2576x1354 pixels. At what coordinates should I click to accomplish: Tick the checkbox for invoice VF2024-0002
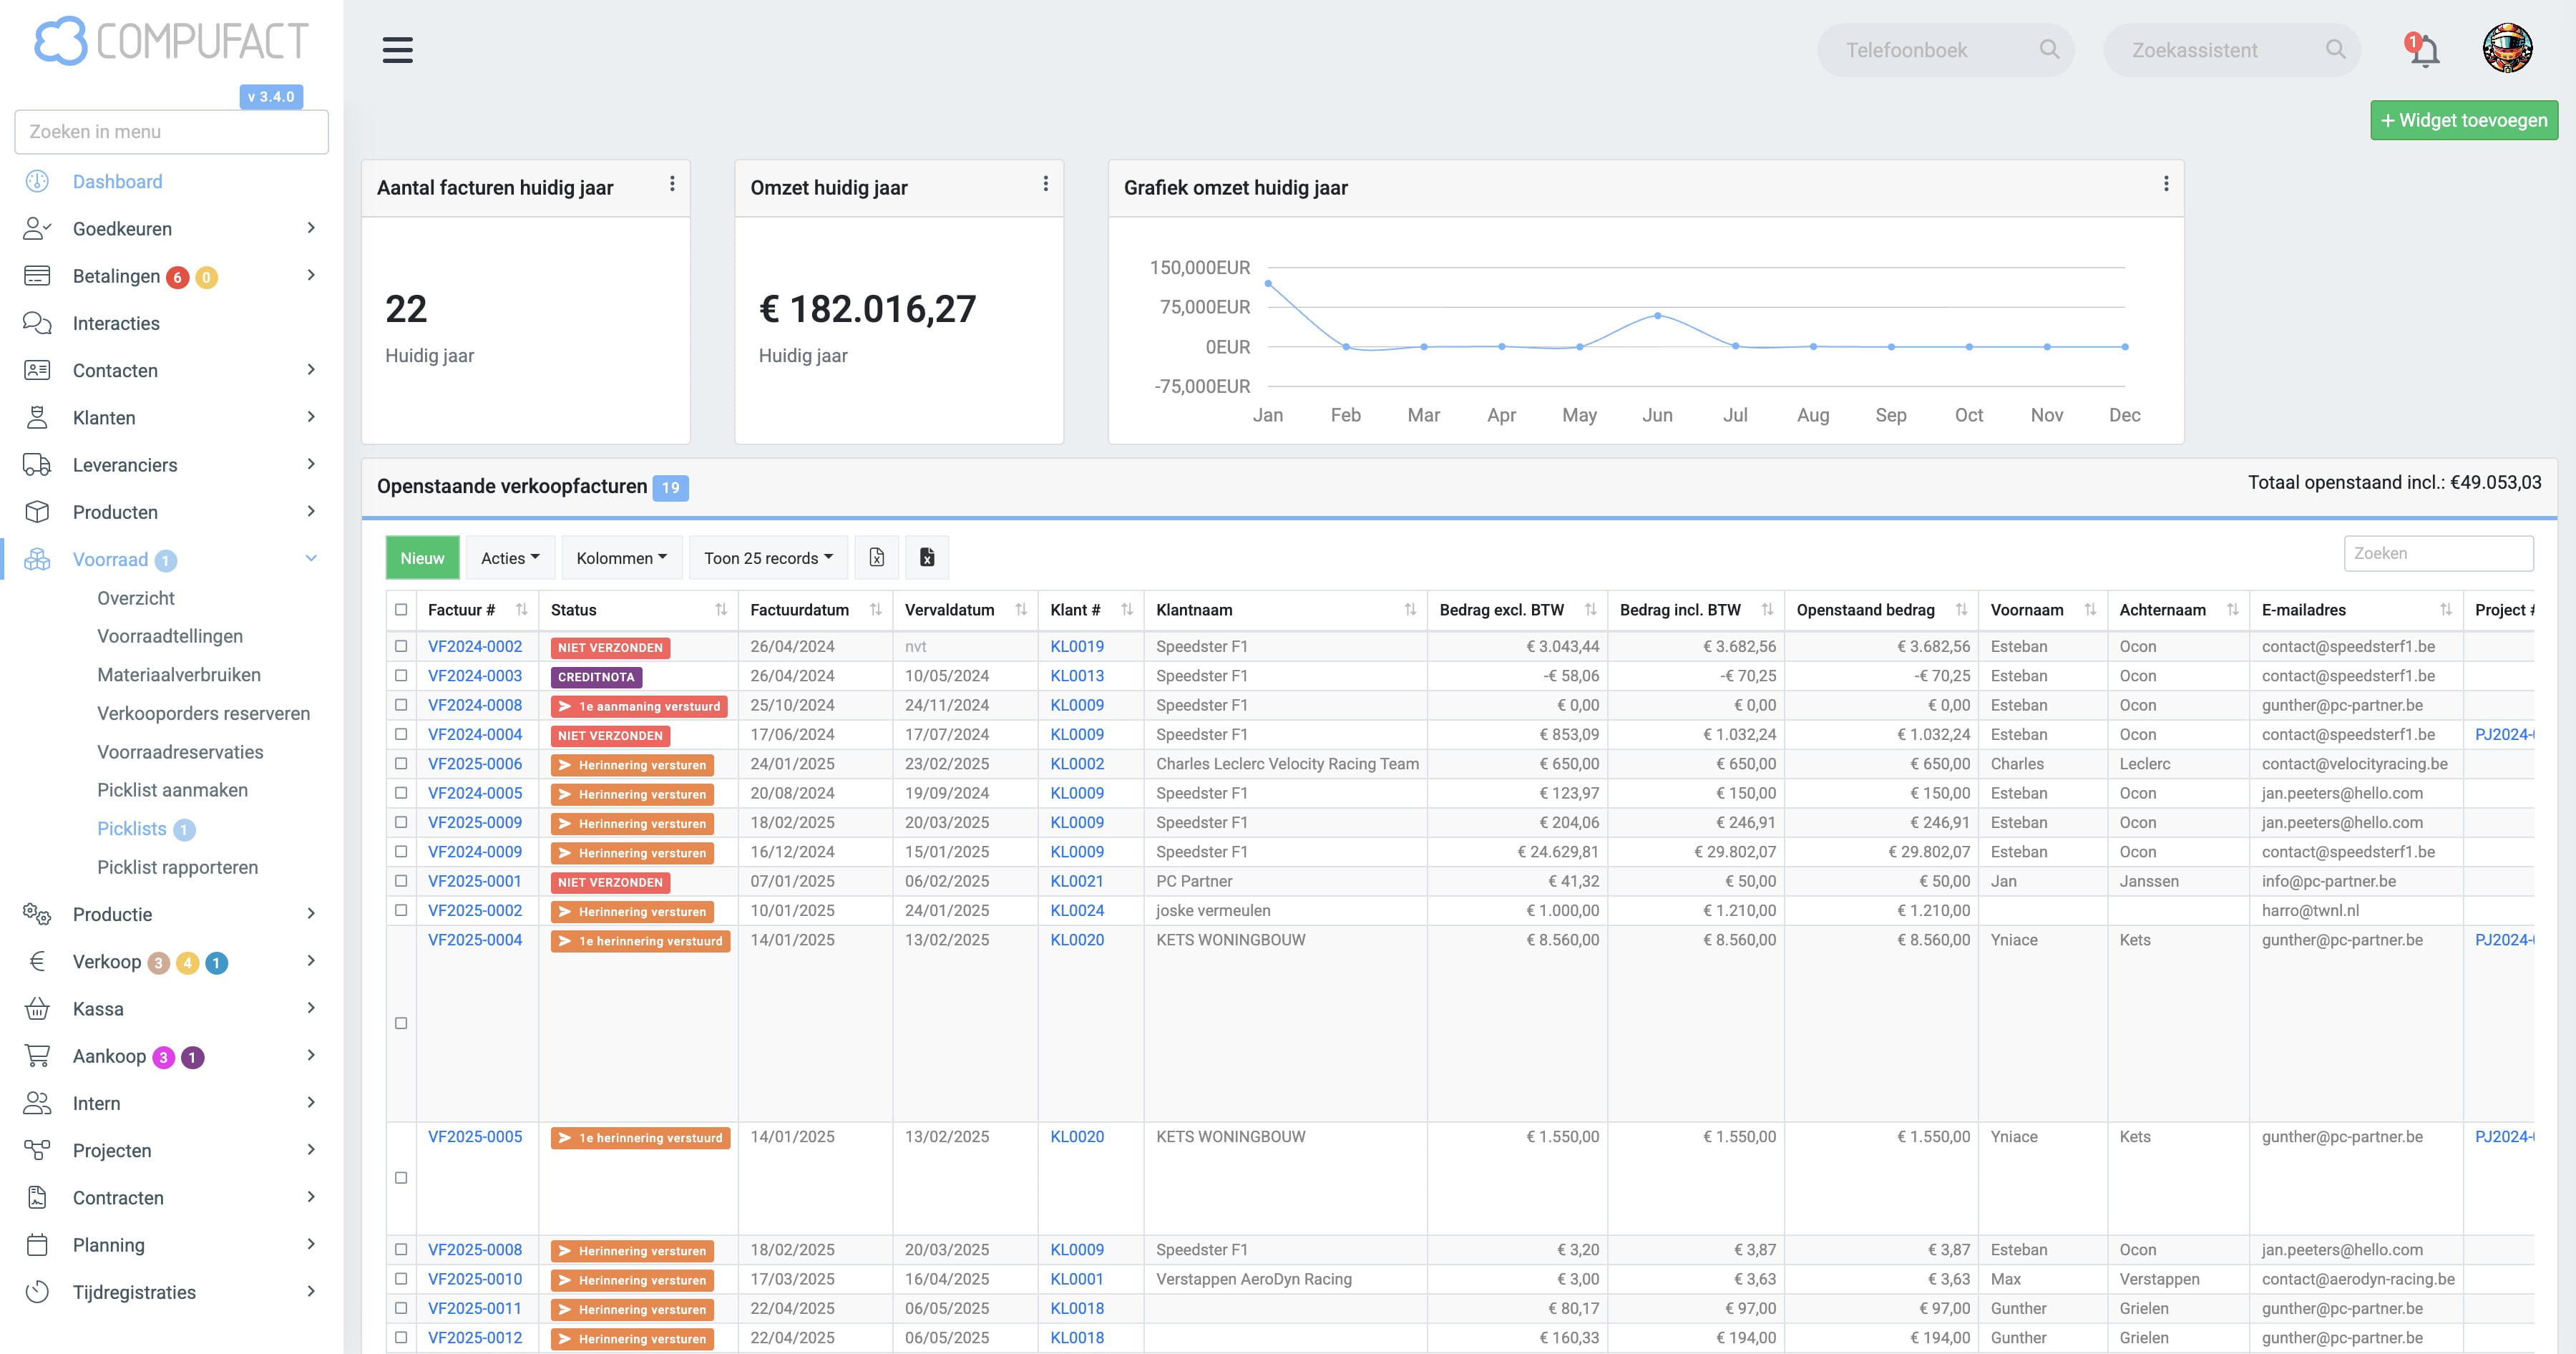tap(401, 646)
